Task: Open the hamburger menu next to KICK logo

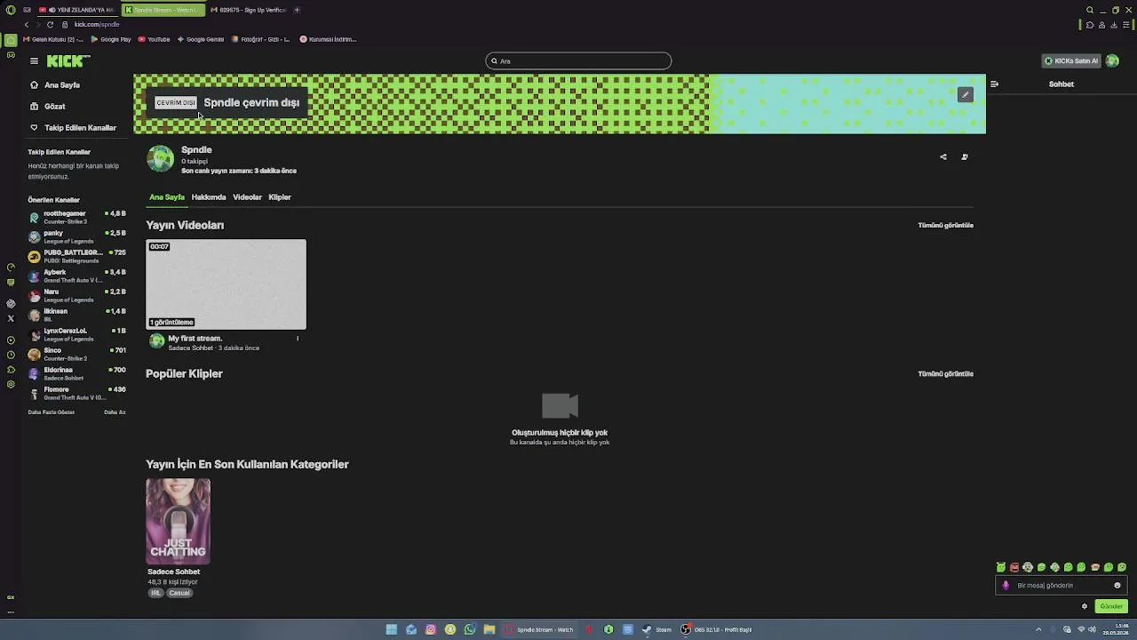Action: pos(34,61)
